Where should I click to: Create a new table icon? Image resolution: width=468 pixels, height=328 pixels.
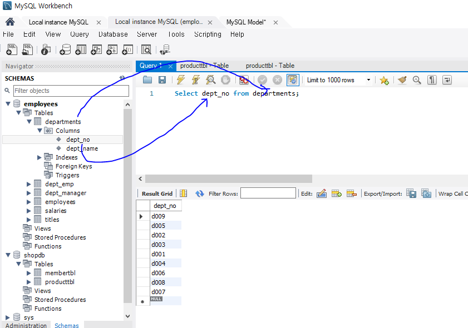click(x=81, y=50)
